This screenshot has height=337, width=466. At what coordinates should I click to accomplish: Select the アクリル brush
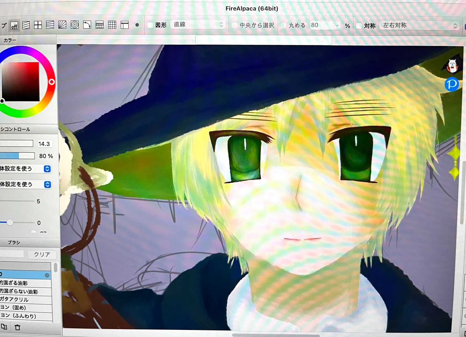[25, 299]
